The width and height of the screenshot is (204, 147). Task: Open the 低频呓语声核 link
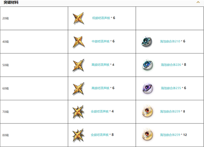tap(100, 18)
